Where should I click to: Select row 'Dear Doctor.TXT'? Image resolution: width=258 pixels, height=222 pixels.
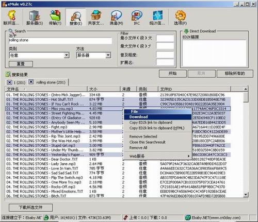click(118, 159)
